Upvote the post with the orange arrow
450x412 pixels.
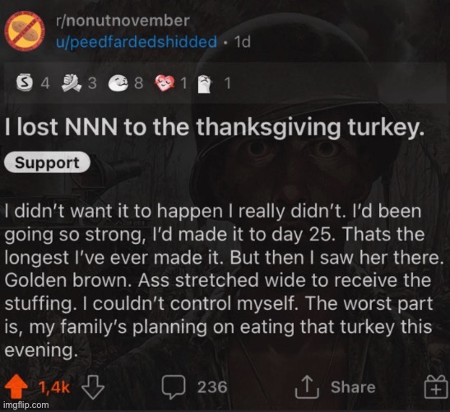(x=16, y=387)
